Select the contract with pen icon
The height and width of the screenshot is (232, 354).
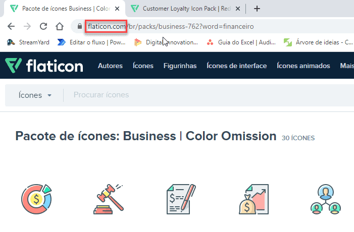pyautogui.click(x=181, y=199)
